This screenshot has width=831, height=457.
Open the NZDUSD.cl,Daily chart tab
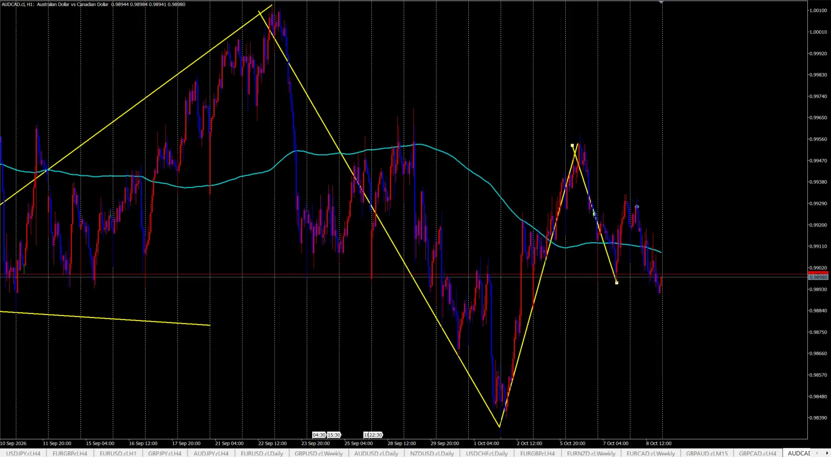432,453
